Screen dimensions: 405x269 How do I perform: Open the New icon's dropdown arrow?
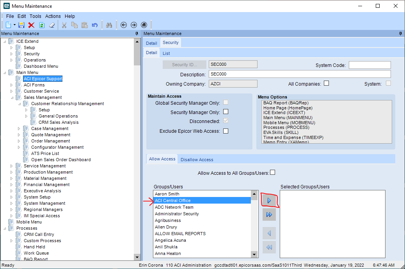point(14,25)
